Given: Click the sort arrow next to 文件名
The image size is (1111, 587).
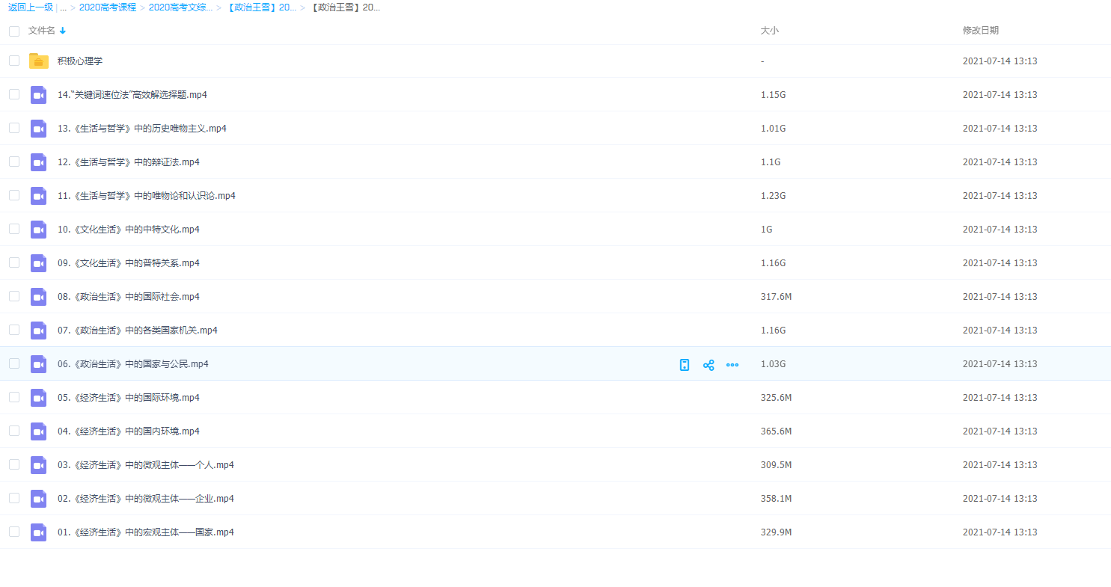Looking at the screenshot, I should 63,31.
